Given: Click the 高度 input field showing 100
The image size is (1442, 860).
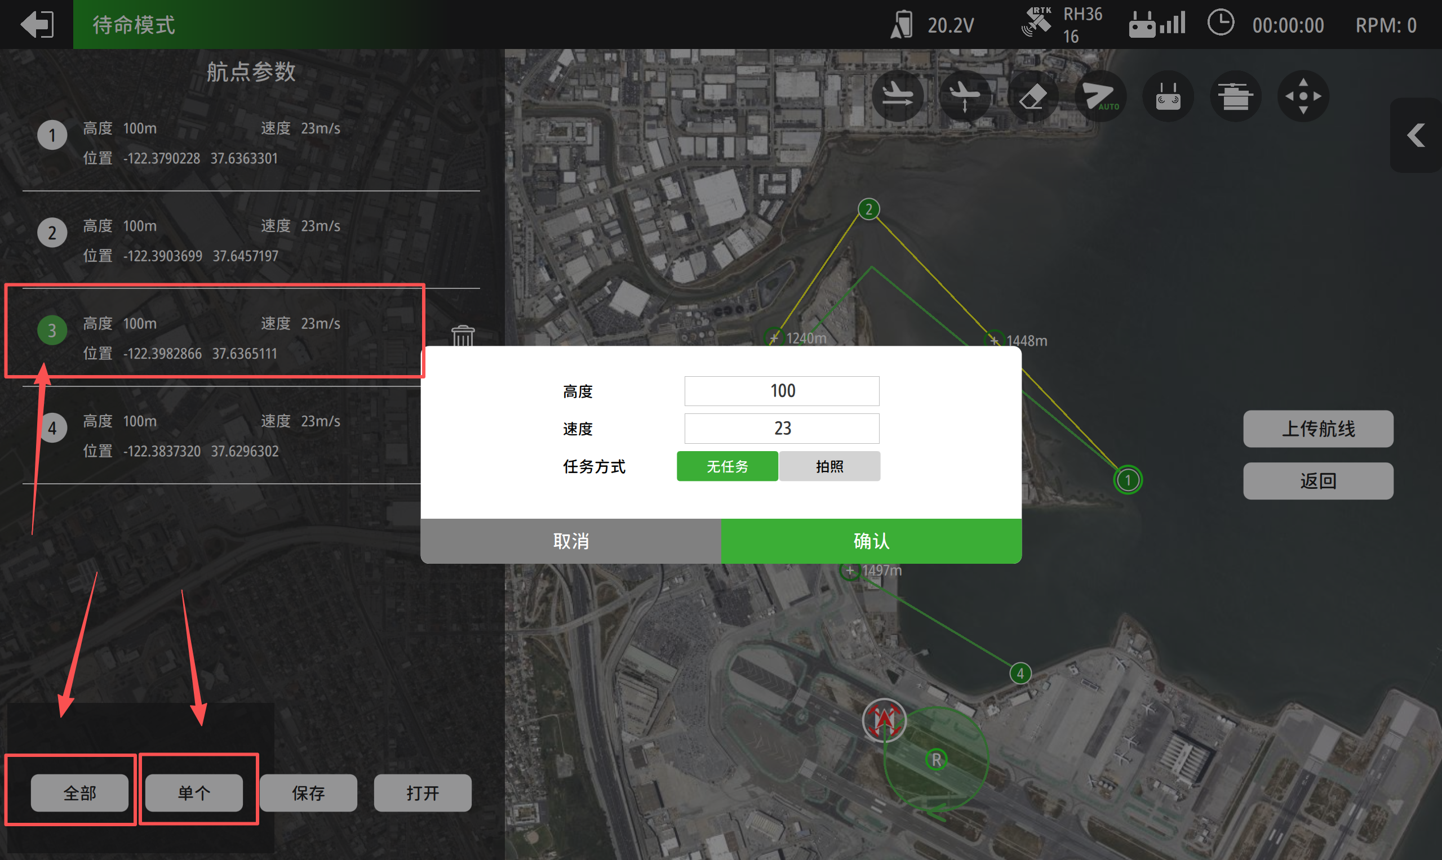Looking at the screenshot, I should (x=782, y=391).
